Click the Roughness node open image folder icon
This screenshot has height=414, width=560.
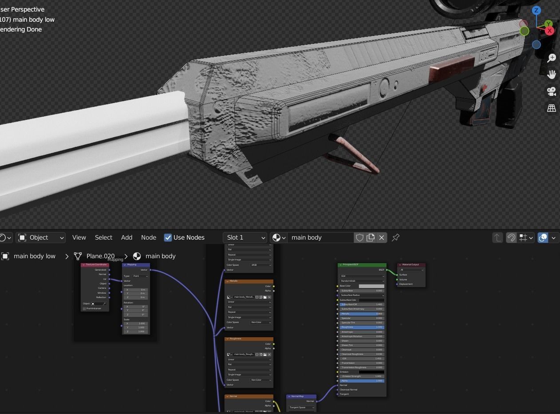[x=265, y=355]
